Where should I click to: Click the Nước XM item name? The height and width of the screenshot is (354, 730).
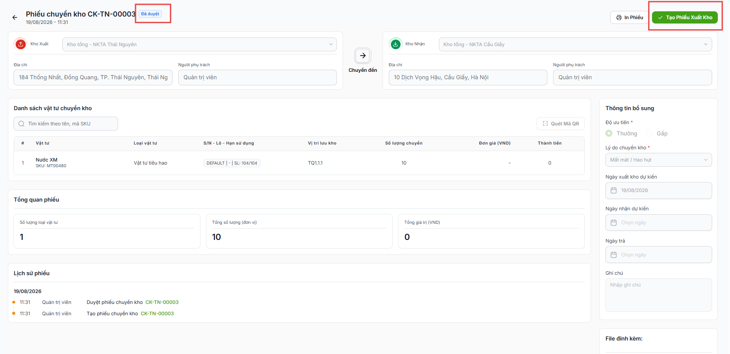(x=47, y=160)
